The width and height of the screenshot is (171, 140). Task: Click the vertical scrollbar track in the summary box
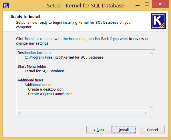point(152,80)
